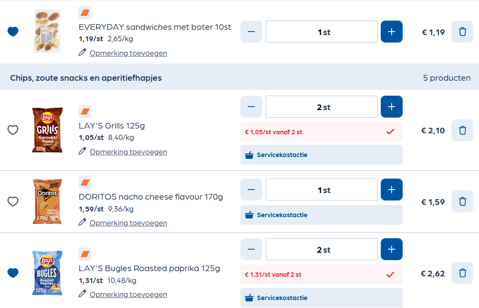Select the Colruyt orange label icon above DORITOS

point(85,182)
